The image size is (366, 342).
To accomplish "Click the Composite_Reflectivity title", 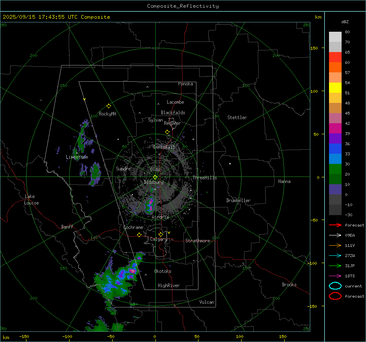I will tap(183, 6).
